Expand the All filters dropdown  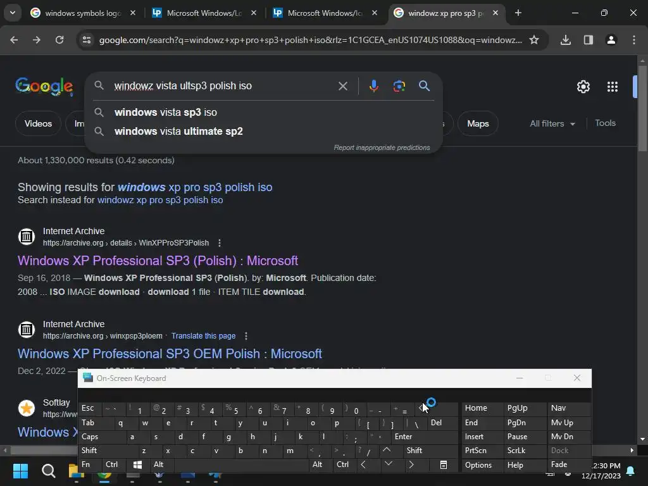pyautogui.click(x=552, y=123)
